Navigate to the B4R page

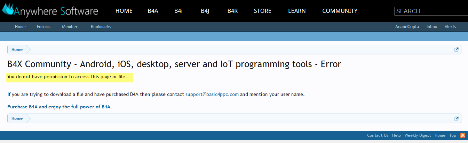click(x=232, y=11)
